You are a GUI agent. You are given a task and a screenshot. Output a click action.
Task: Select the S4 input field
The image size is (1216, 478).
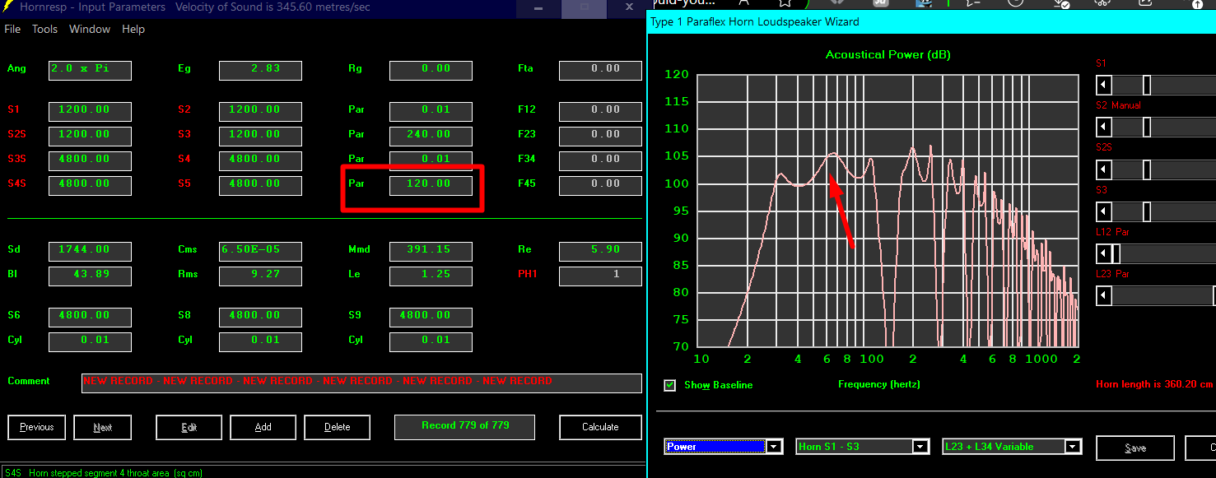(x=260, y=160)
